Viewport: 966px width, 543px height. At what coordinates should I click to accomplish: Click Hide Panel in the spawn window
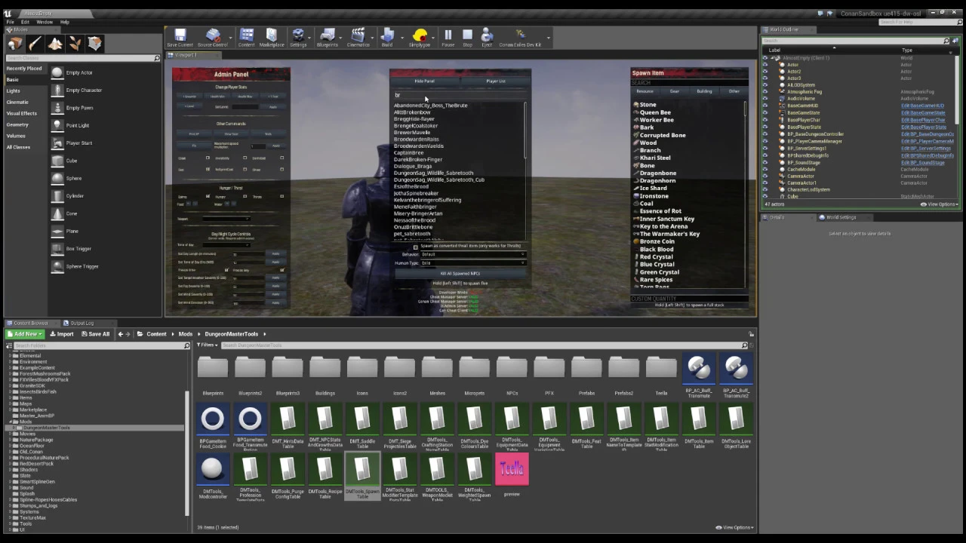point(424,81)
